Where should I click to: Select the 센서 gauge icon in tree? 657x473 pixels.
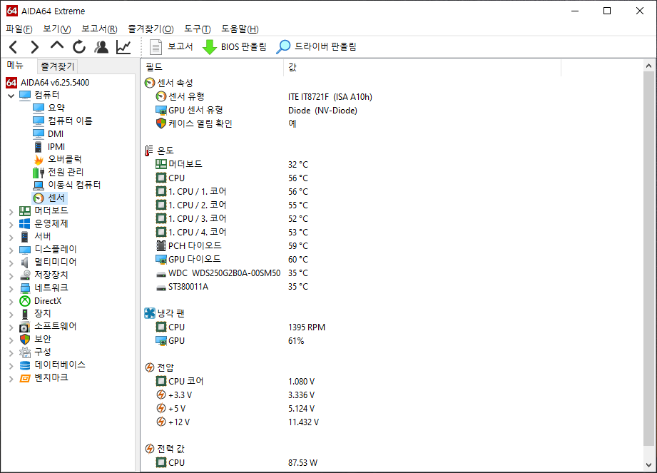pos(39,198)
